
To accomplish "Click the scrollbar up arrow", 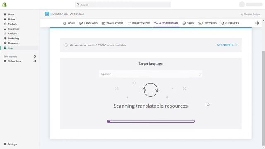I will tap(263, 21).
